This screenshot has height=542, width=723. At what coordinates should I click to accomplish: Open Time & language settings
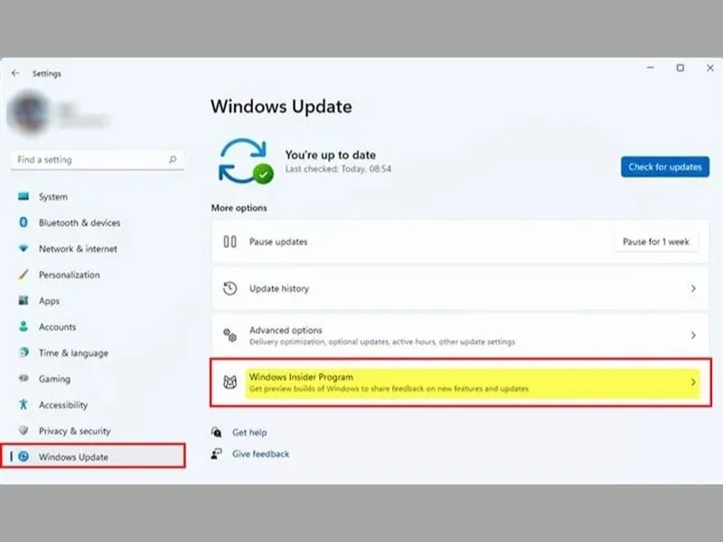pyautogui.click(x=74, y=353)
